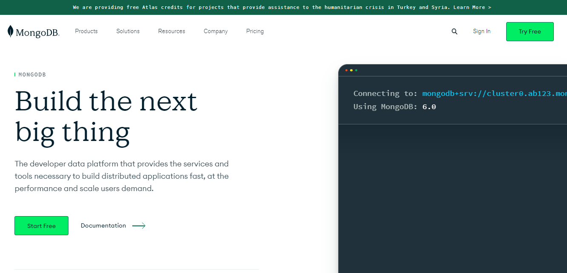Open the Products dropdown
This screenshot has height=273, width=567.
(x=86, y=31)
